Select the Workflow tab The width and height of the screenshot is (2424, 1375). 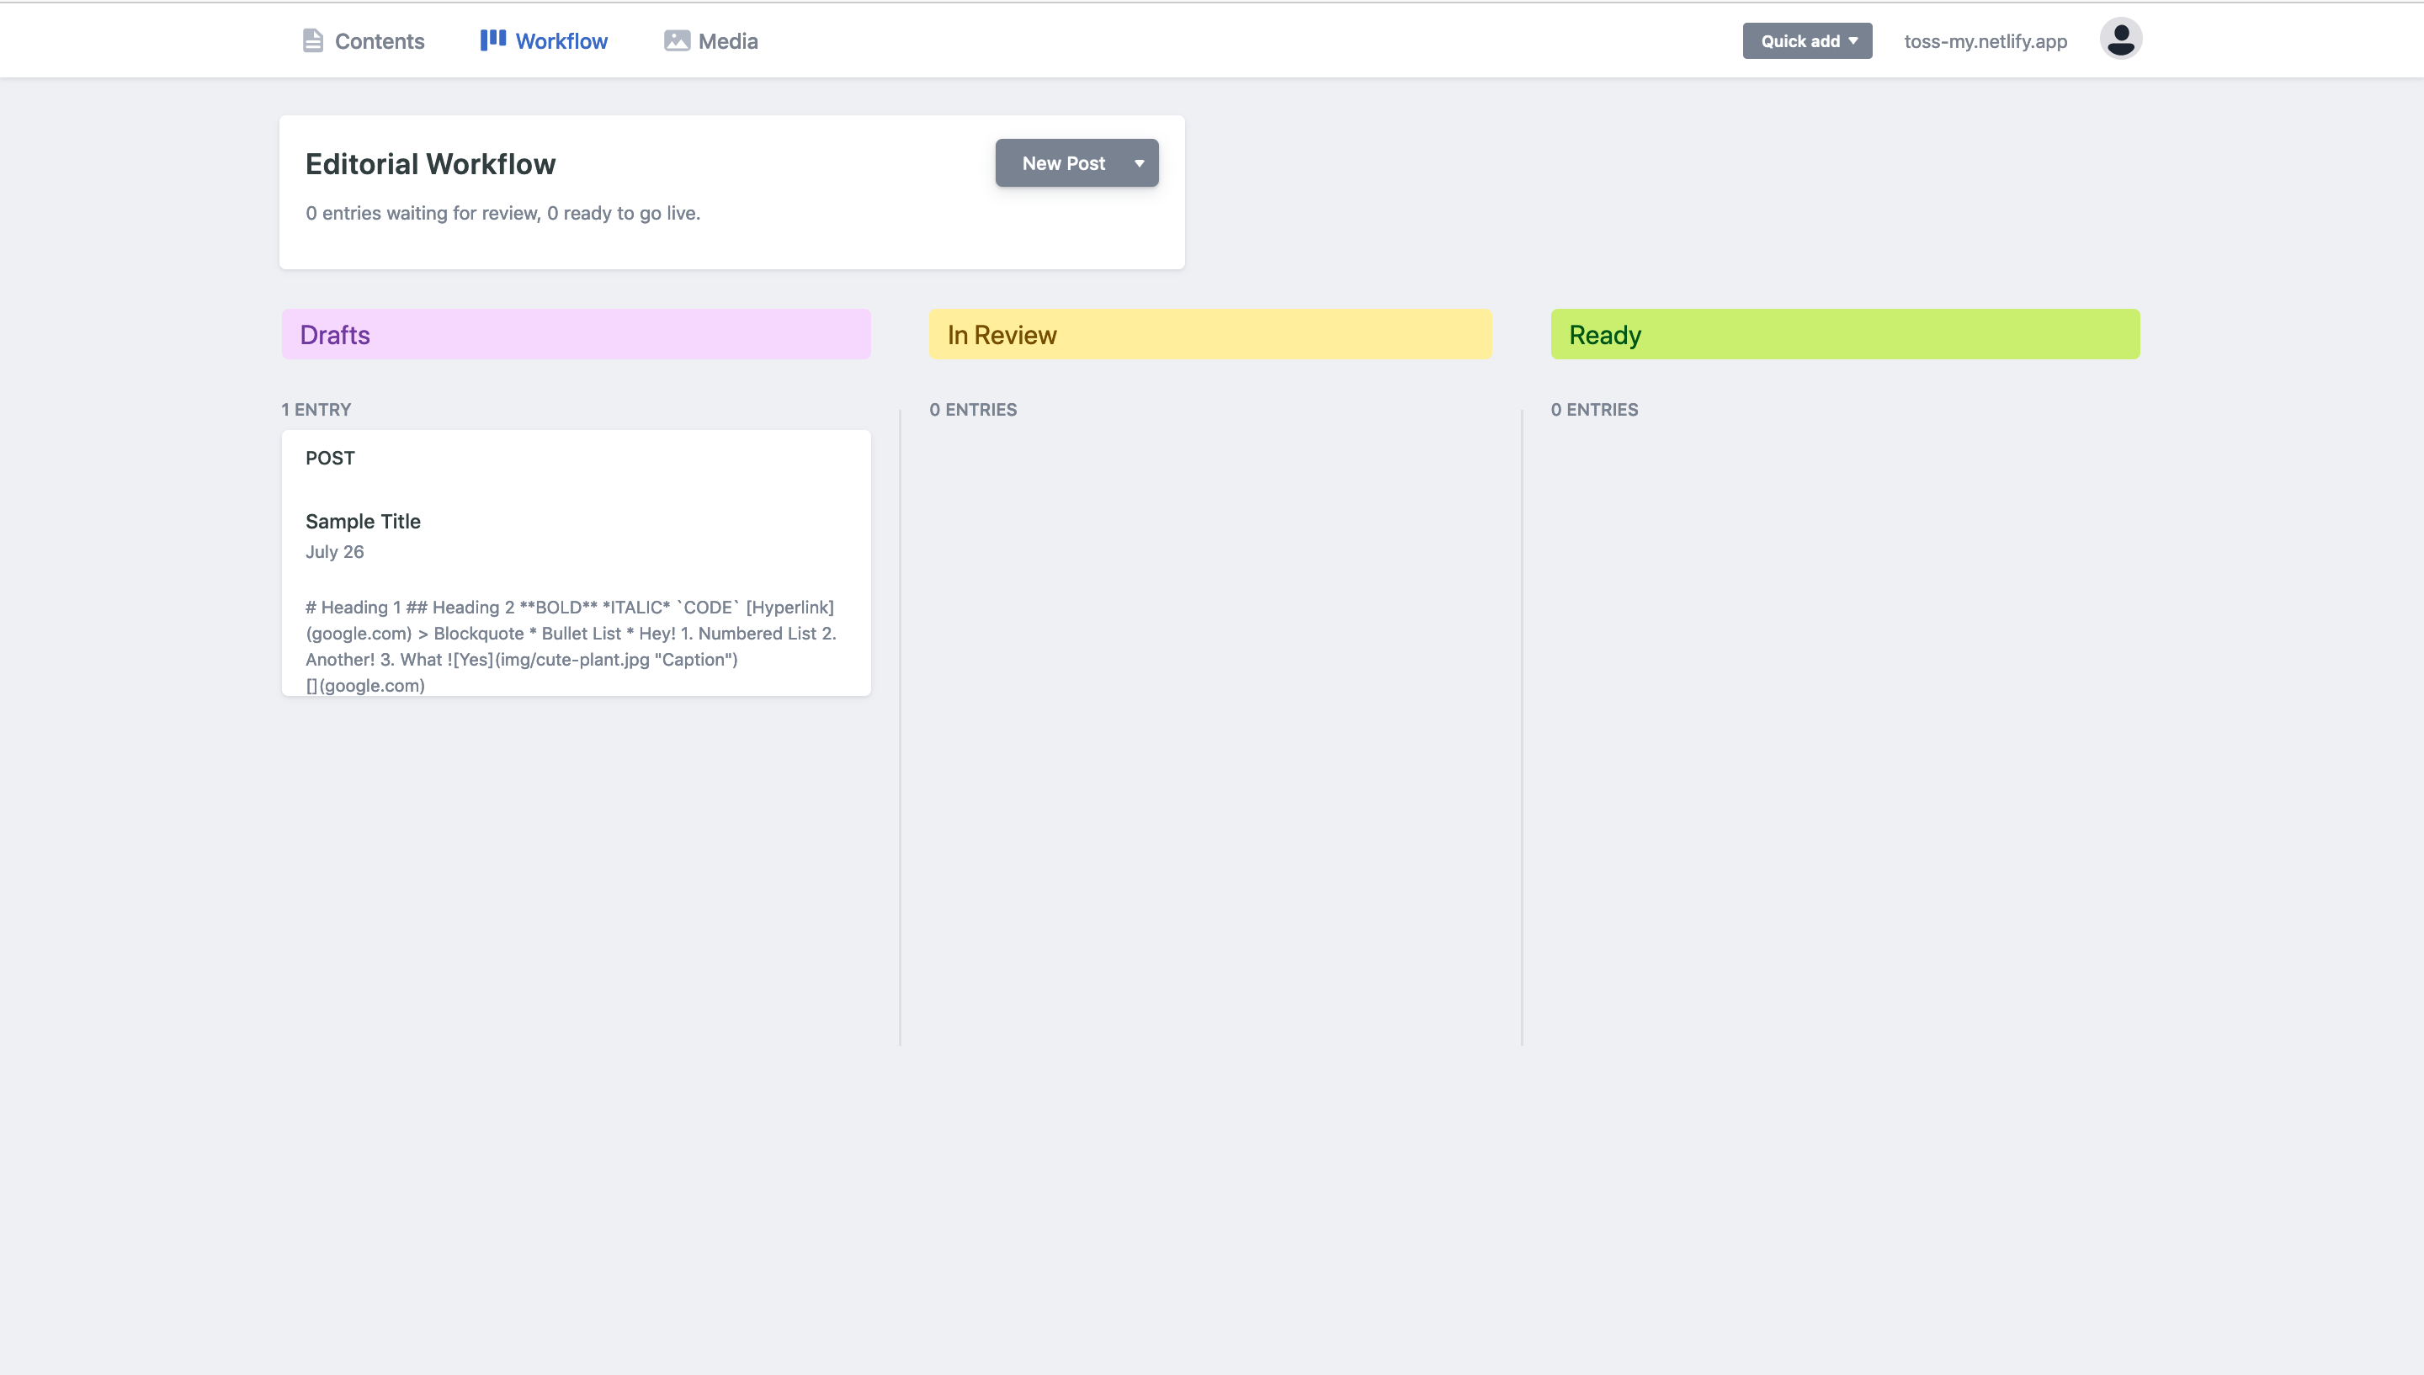[x=562, y=40]
